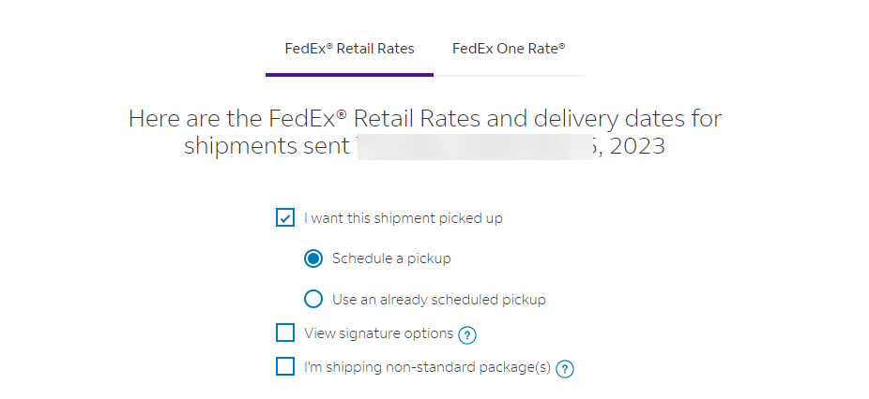Click the "2023" year text in heading
This screenshot has width=869, height=399.
click(x=637, y=147)
